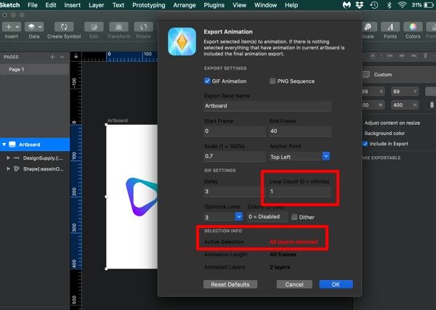Screen dimensions: 436x310
Task: Click the Shape layer icon
Action: click(x=17, y=168)
